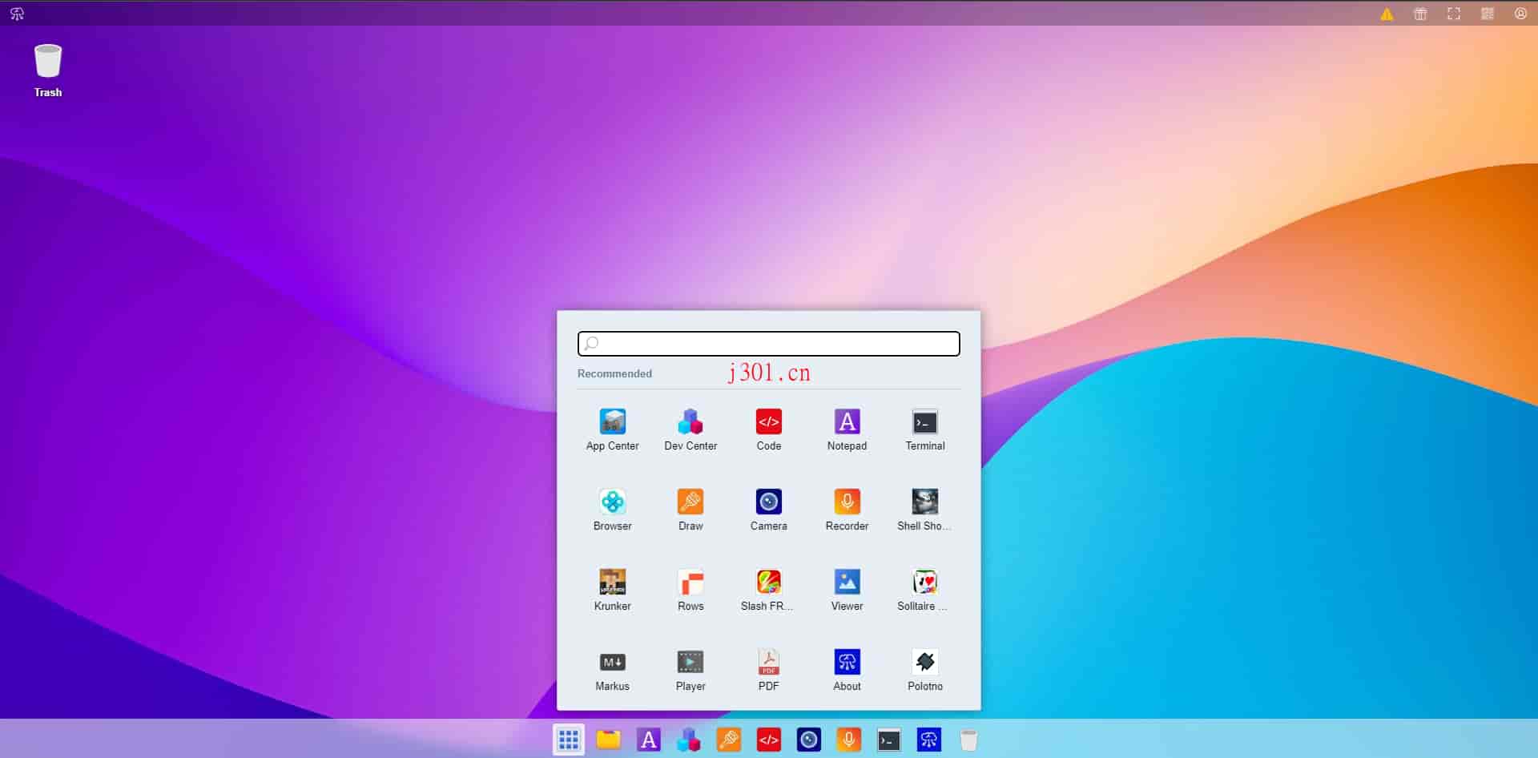Select the Trash icon on the desktop
The height and width of the screenshot is (758, 1538).
(48, 71)
